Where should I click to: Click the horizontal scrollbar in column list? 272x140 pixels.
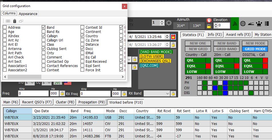pyautogui.click(x=25, y=77)
